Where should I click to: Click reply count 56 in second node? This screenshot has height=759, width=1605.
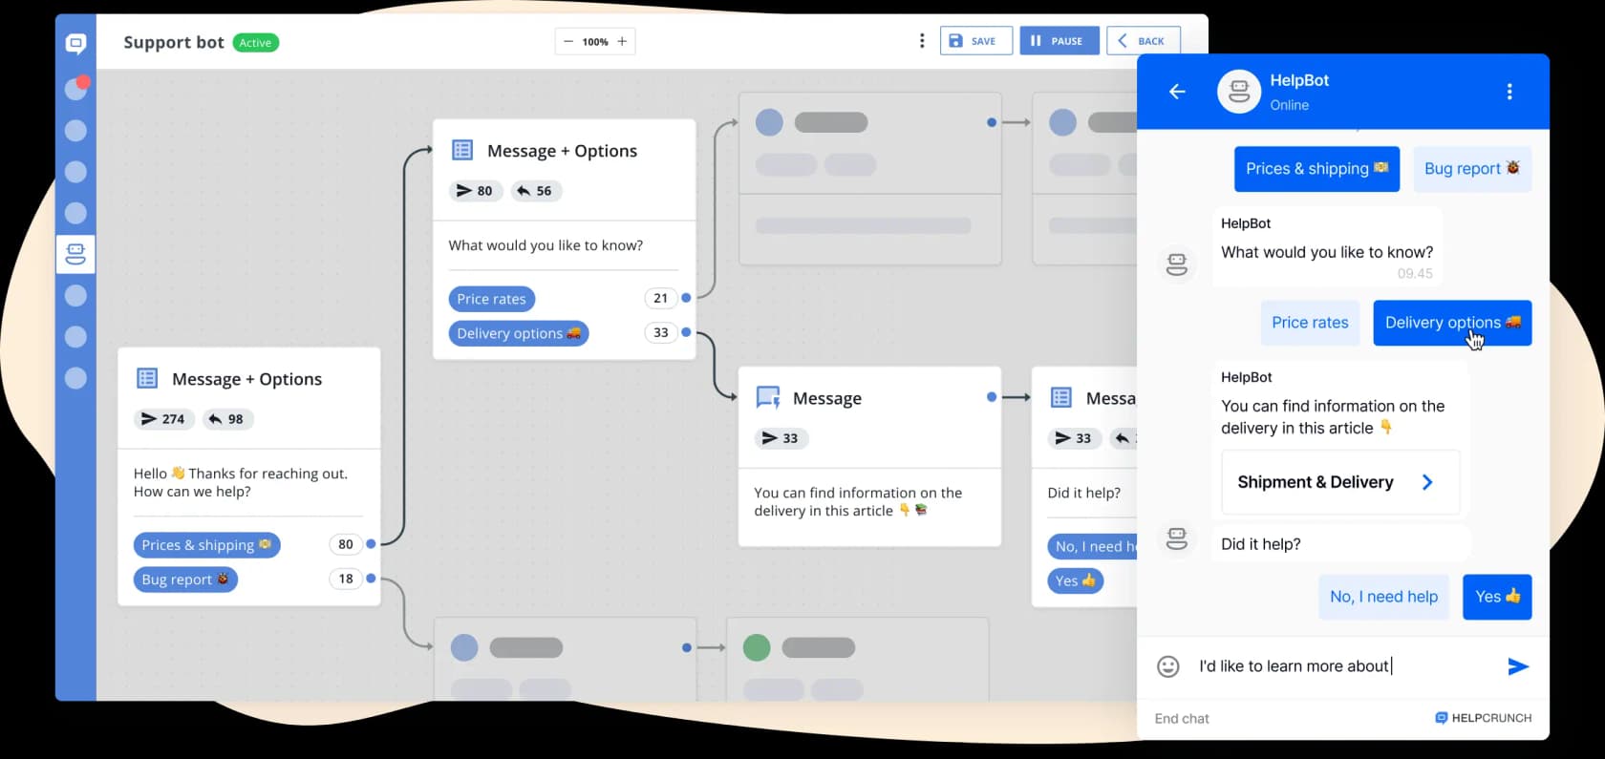click(536, 191)
